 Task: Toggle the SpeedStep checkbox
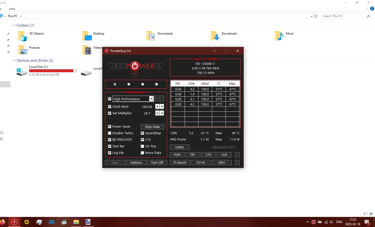pos(142,133)
